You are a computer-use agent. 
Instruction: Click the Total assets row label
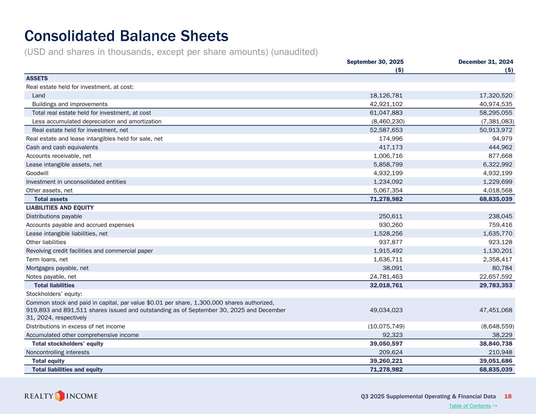click(51, 199)
